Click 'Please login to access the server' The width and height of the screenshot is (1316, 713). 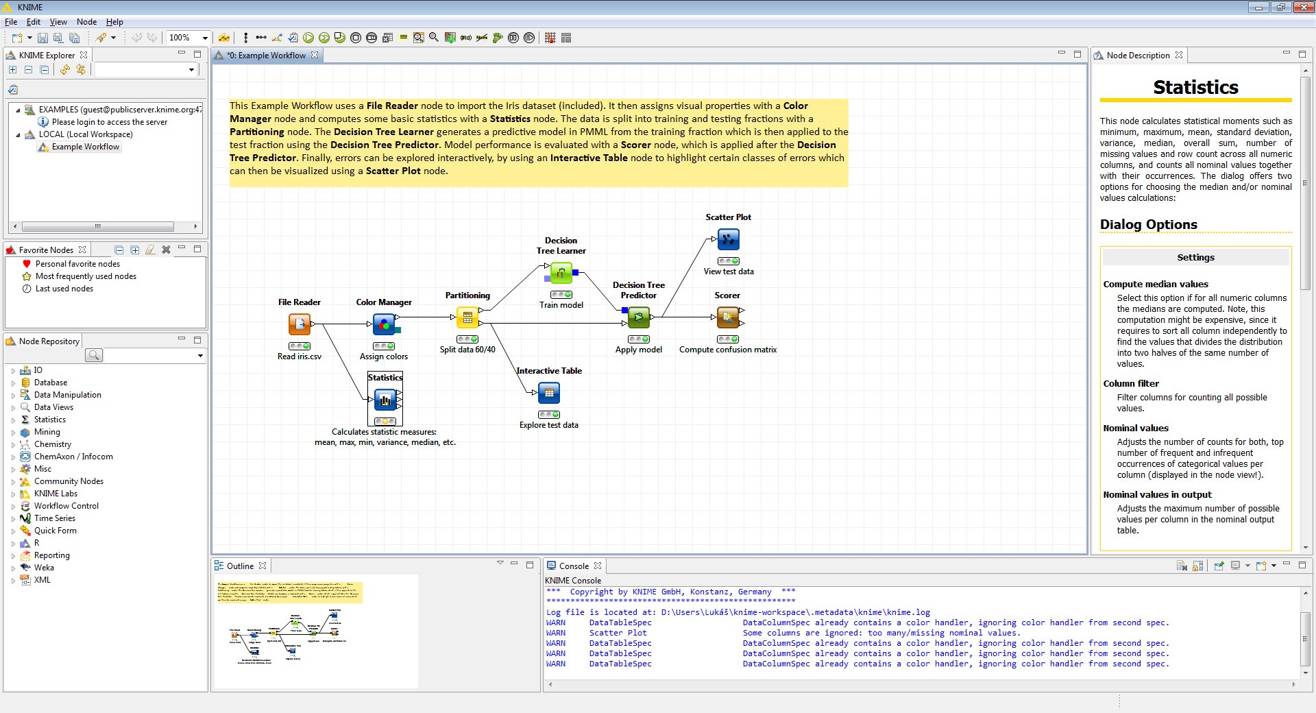click(x=110, y=122)
